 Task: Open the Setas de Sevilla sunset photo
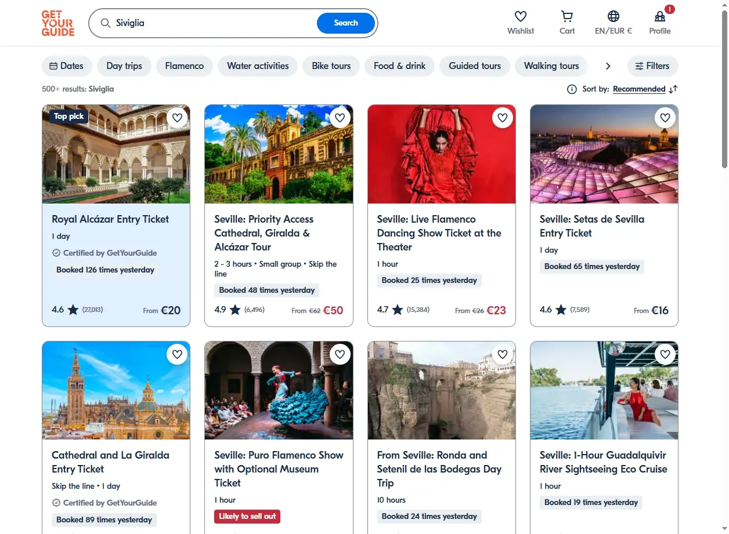coord(604,154)
